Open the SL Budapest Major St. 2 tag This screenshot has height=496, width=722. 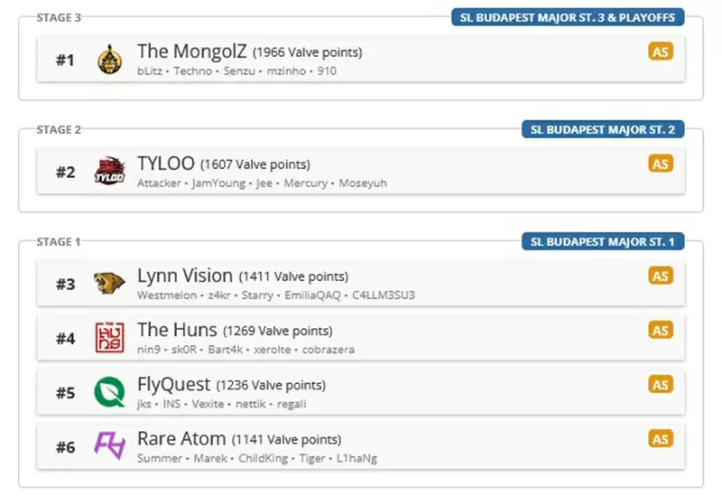point(603,129)
